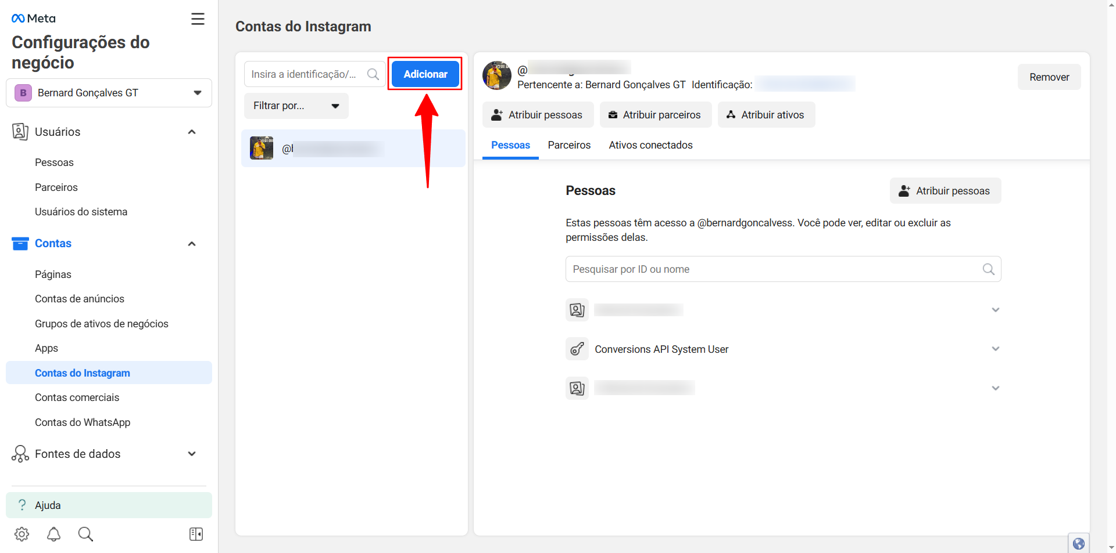
Task: Click the key icon for Conversions API user
Action: point(577,349)
